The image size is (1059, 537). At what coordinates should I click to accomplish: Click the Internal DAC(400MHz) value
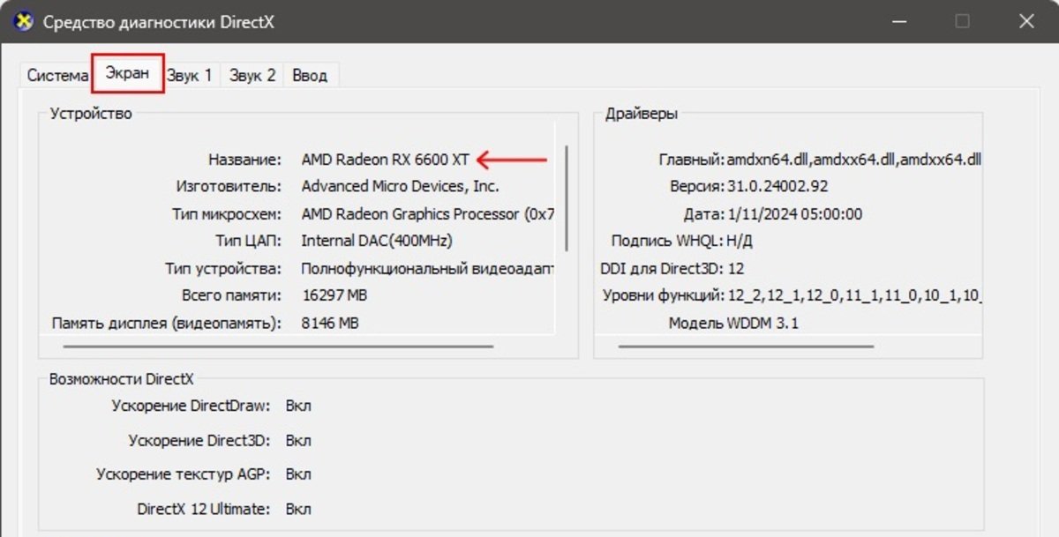pos(377,241)
